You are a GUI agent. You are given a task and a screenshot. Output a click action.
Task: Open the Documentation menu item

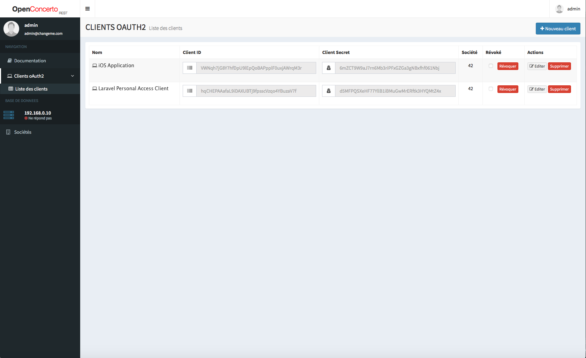40,61
